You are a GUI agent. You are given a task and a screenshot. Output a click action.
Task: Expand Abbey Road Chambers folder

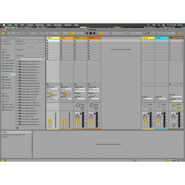[x=17, y=67]
